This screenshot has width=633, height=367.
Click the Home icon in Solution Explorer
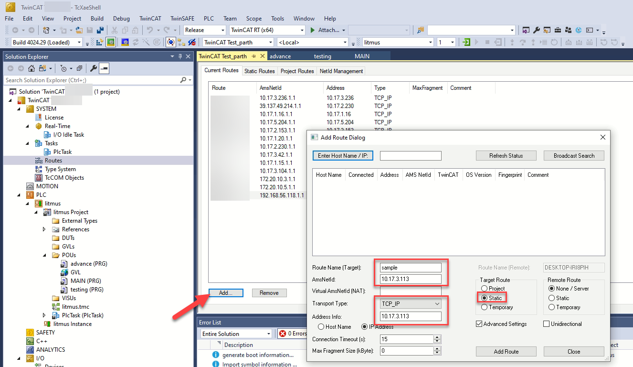(31, 69)
